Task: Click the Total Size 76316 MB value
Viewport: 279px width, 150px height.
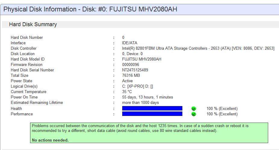Action: (x=131, y=75)
